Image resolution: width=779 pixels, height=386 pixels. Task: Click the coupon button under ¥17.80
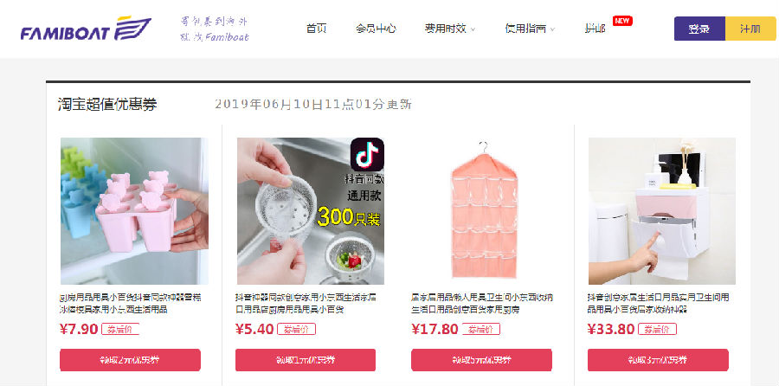[481, 360]
